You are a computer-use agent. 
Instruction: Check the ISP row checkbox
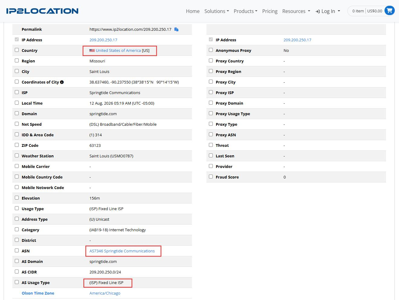[17, 92]
